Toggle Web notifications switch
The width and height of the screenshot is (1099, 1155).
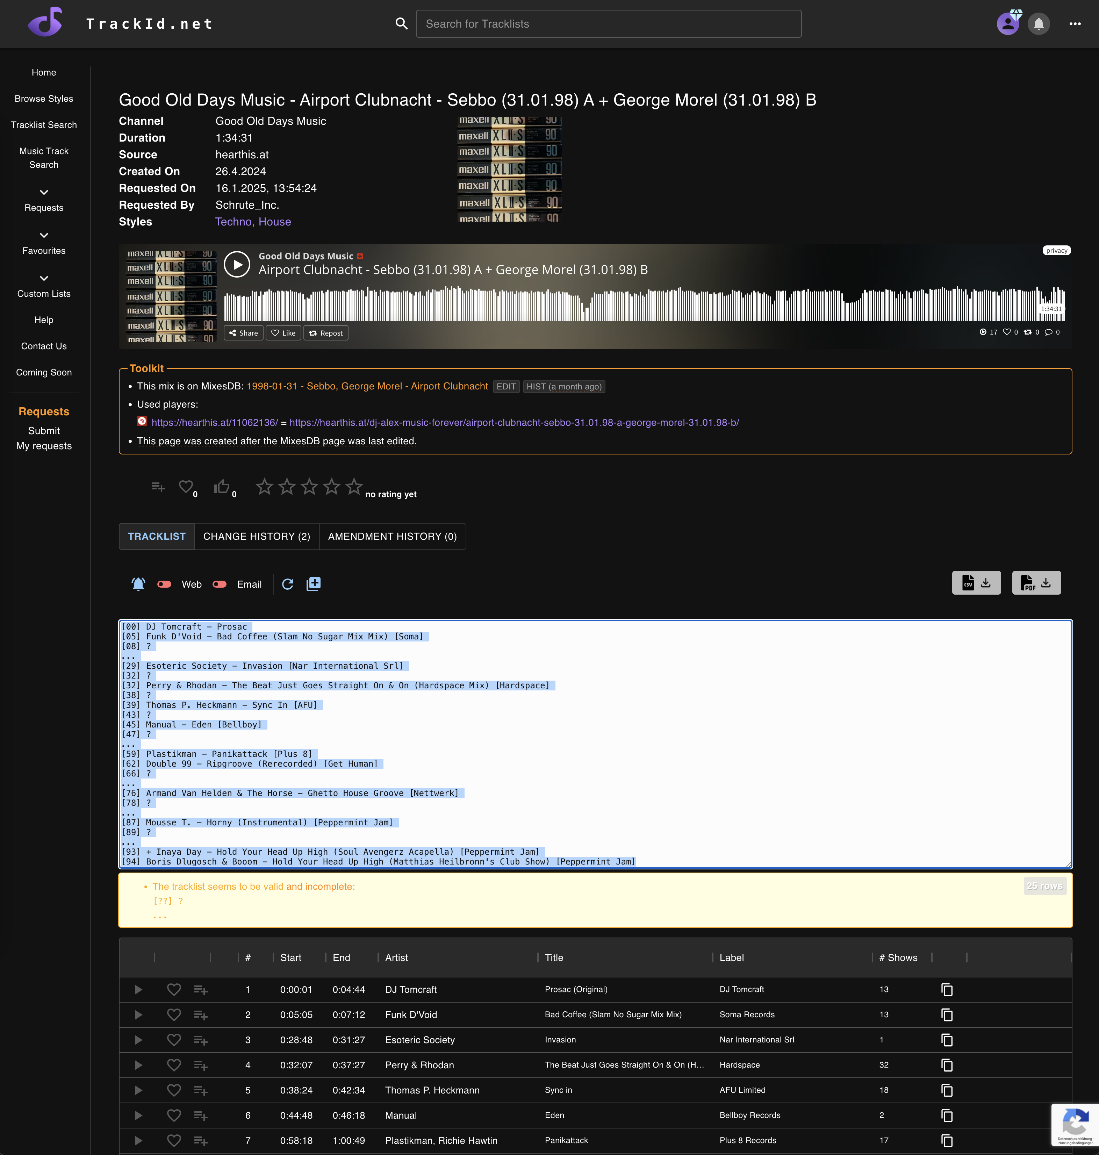click(x=164, y=584)
